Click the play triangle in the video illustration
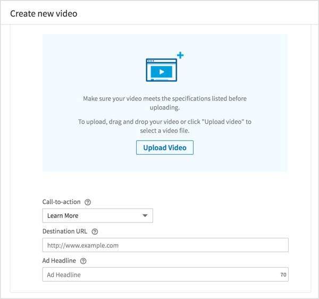The height and width of the screenshot is (299, 319). (x=163, y=71)
